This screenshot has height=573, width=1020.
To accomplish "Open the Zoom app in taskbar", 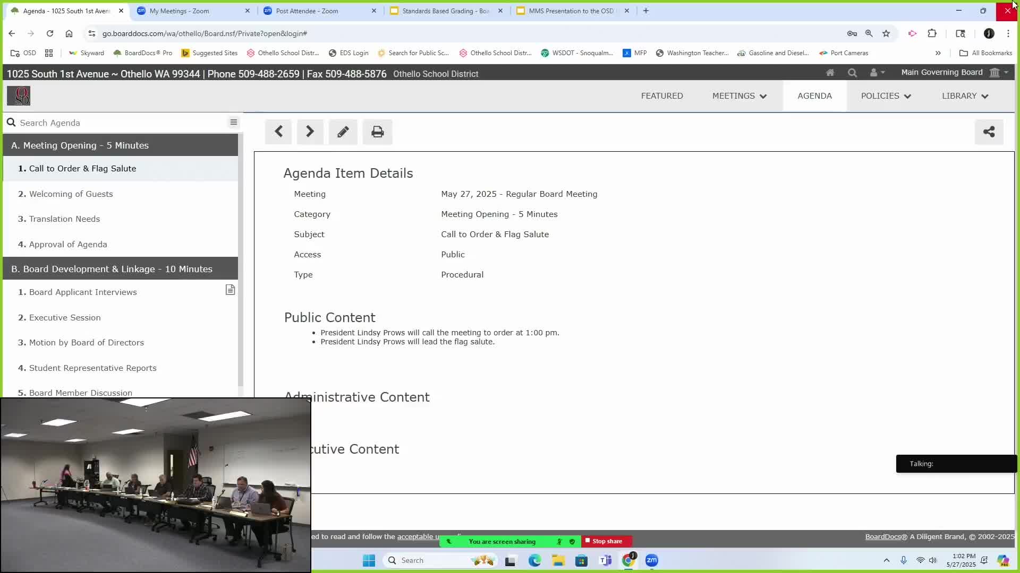I will 652,560.
